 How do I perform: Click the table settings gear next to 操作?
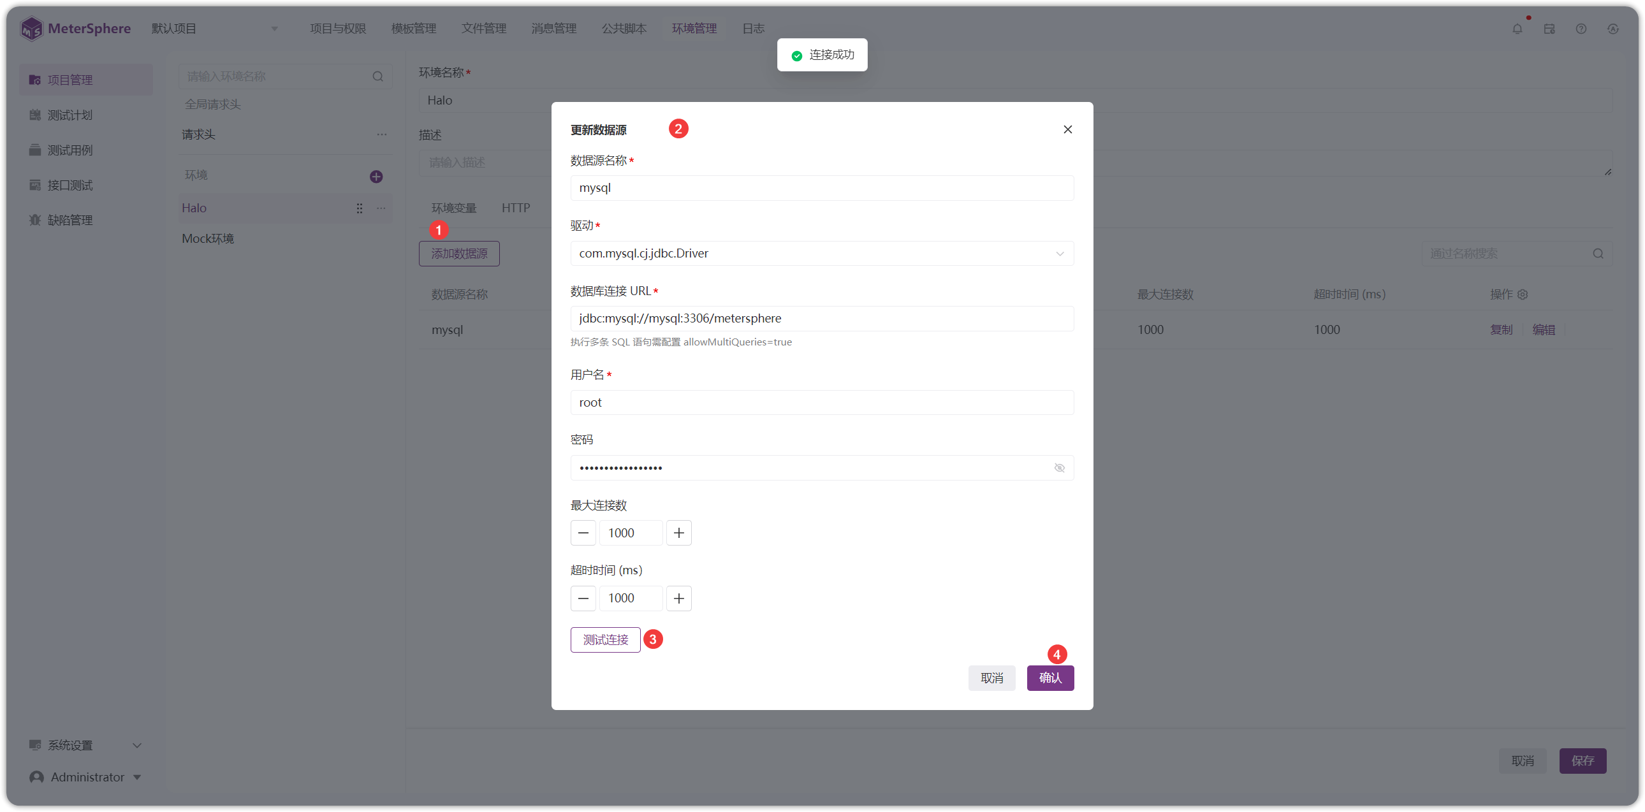click(x=1523, y=294)
